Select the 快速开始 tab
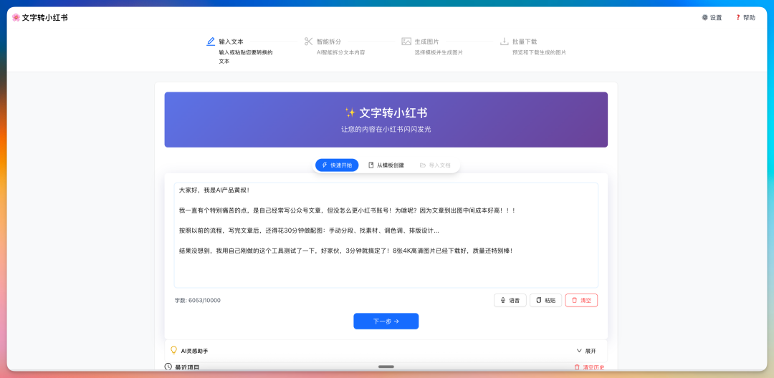Screen dimensions: 774x378 337,165
